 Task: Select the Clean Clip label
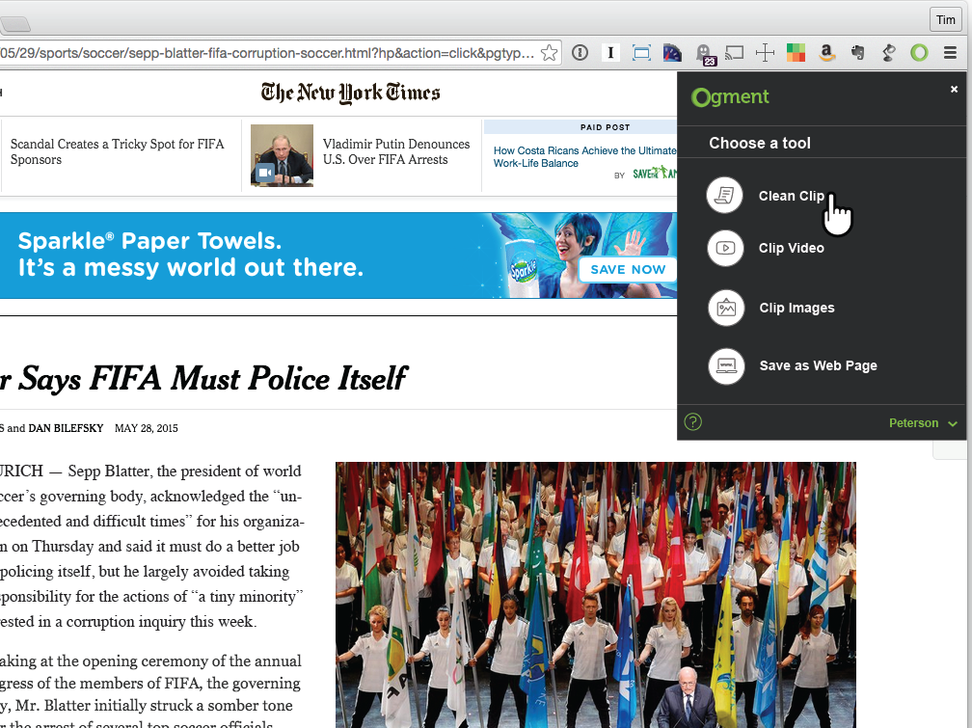pyautogui.click(x=792, y=196)
